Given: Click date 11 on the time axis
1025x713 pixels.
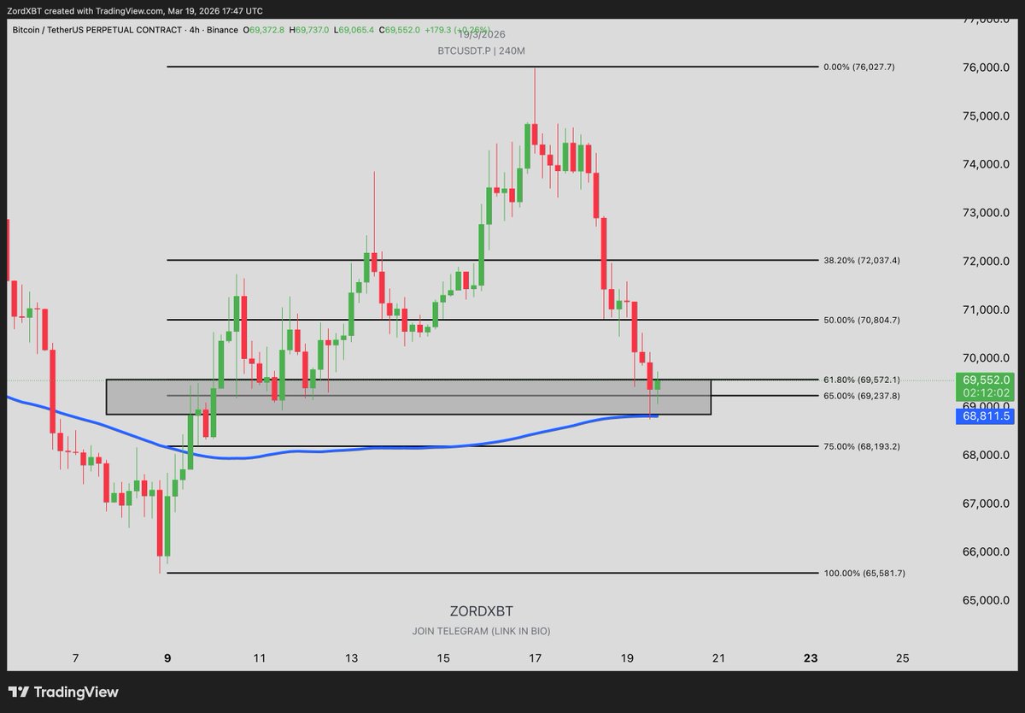Looking at the screenshot, I should (x=260, y=657).
